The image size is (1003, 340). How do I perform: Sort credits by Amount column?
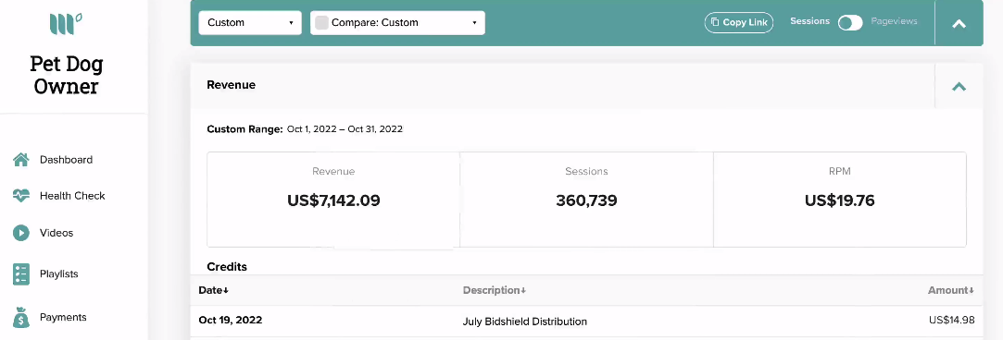coord(951,290)
